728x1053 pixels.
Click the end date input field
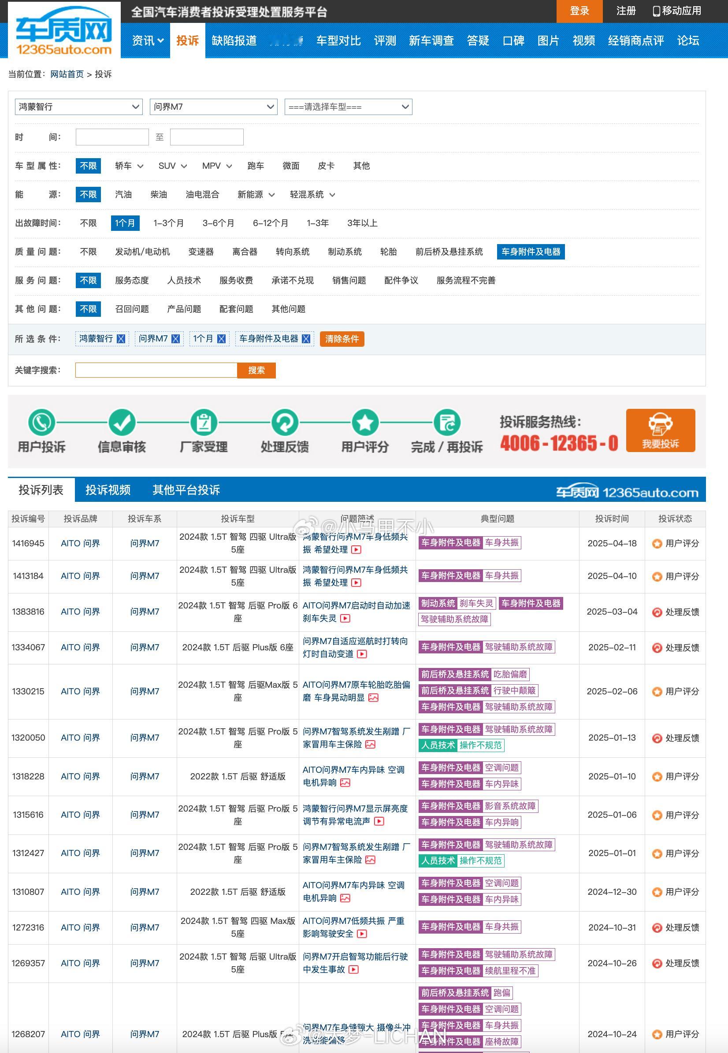207,137
